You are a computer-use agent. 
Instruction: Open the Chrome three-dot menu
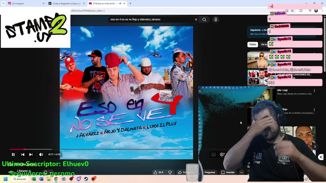coord(322,11)
